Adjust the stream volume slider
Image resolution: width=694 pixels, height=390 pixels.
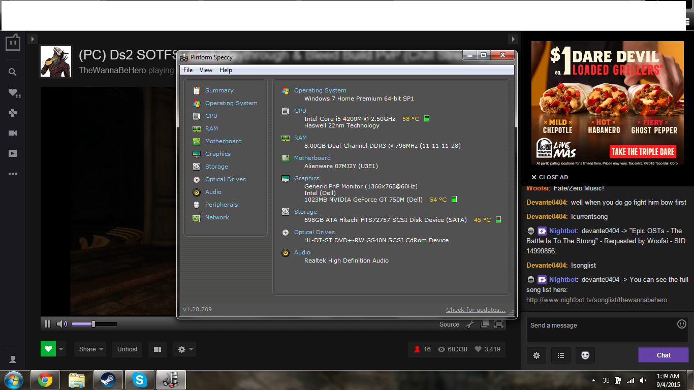tap(94, 324)
